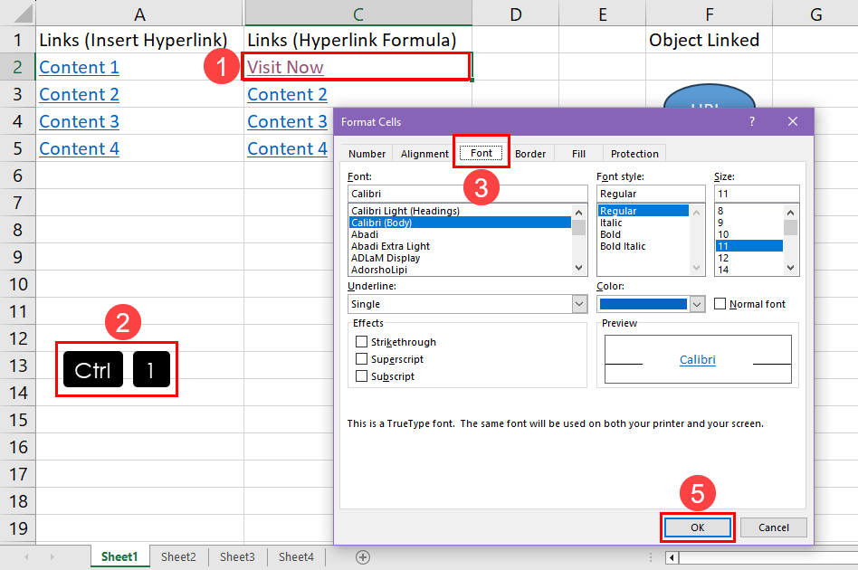The image size is (858, 570).
Task: Enable the Superscript checkbox
Action: pyautogui.click(x=361, y=359)
